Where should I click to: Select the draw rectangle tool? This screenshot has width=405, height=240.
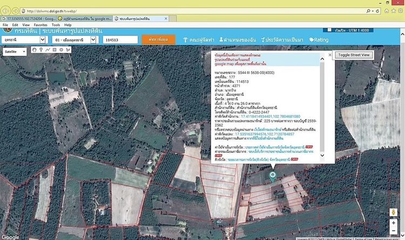click(x=55, y=50)
